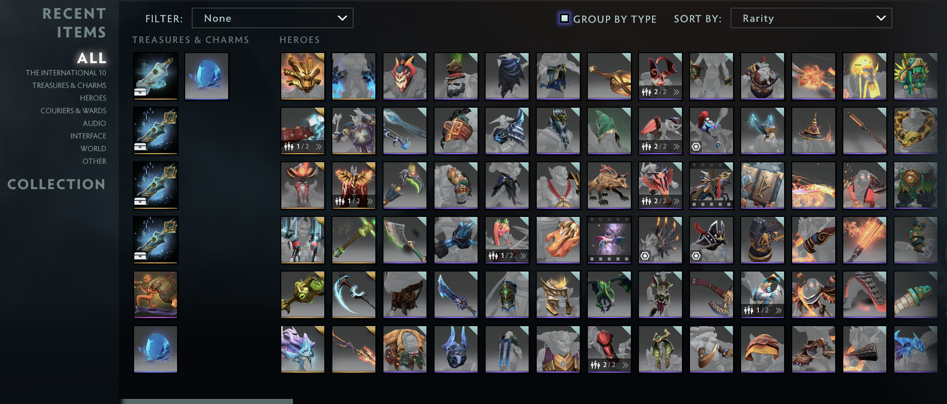Click the brown wolf item thumbnail
The height and width of the screenshot is (404, 947).
(609, 185)
